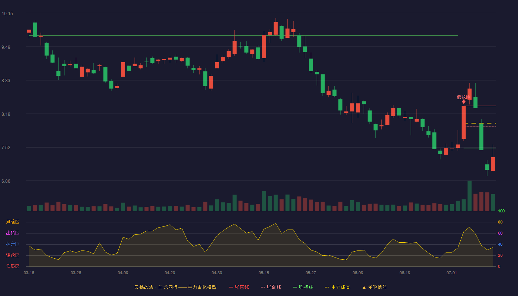Click the dashed yellow 主力成本 line on chart
Viewport: 518px width, 296px height.
[x=481, y=123]
